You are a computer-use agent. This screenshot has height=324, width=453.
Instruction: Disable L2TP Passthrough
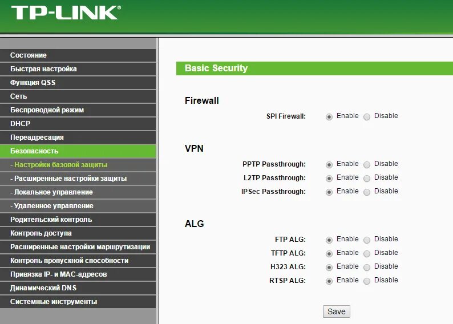(367, 179)
